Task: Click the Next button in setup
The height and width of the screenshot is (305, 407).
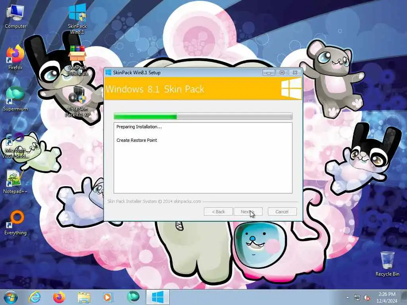Action: (248, 212)
